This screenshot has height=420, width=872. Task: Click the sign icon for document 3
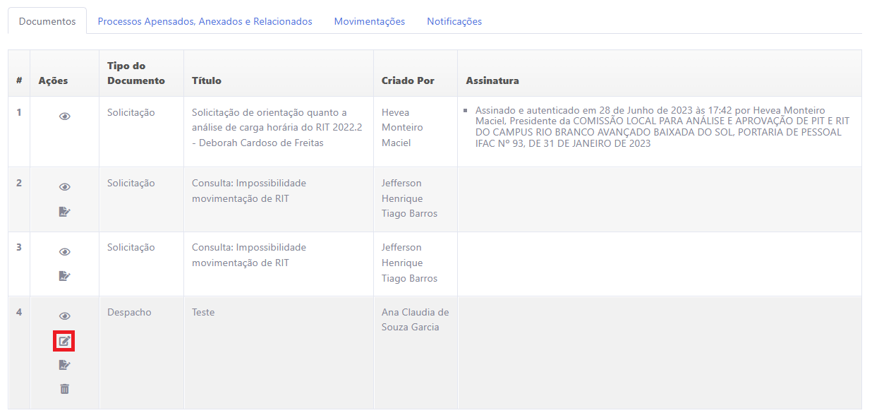[64, 276]
